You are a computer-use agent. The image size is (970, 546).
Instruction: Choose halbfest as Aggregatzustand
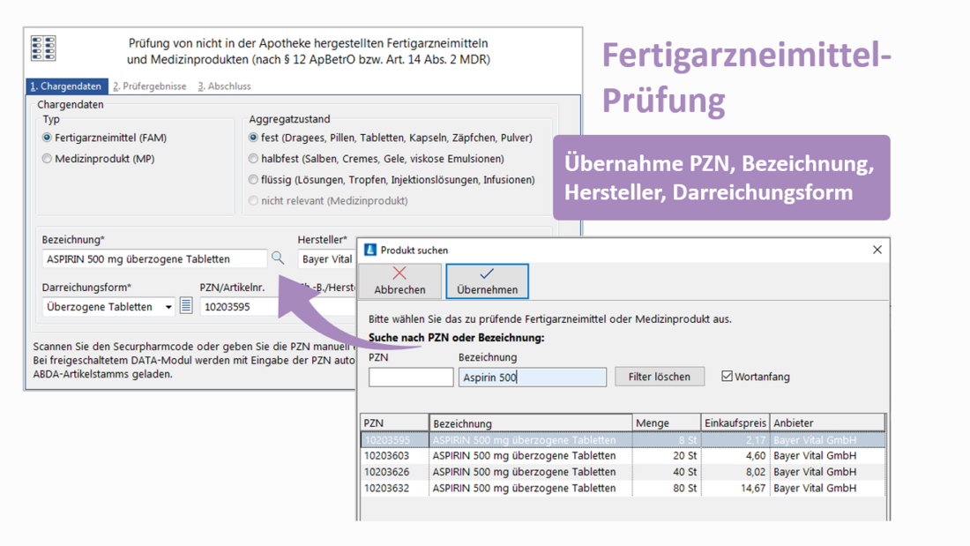click(254, 159)
